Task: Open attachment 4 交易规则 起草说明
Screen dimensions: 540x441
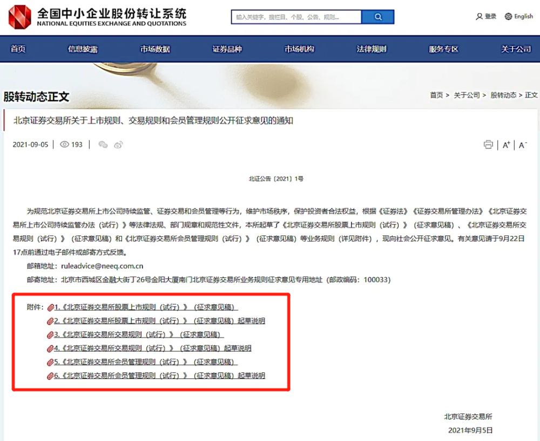Action: click(153, 348)
